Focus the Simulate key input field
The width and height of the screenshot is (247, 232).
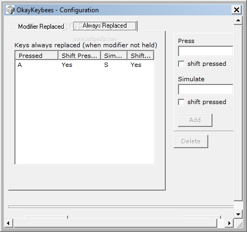coord(206,89)
